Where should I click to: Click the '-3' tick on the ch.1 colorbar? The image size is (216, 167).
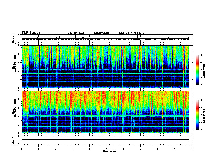tap(201, 55)
